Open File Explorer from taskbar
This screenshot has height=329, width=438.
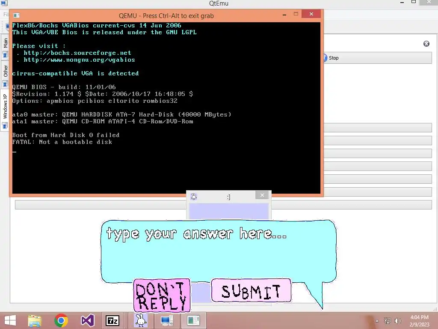point(35,320)
